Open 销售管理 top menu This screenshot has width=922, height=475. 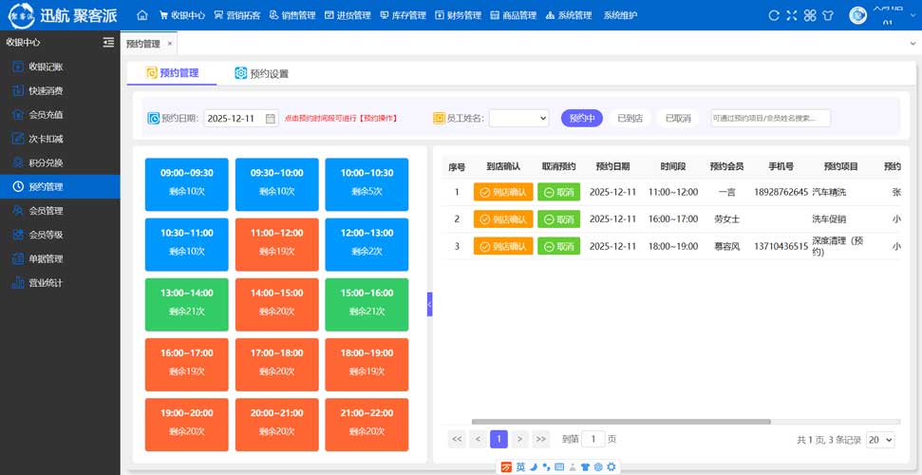292,15
